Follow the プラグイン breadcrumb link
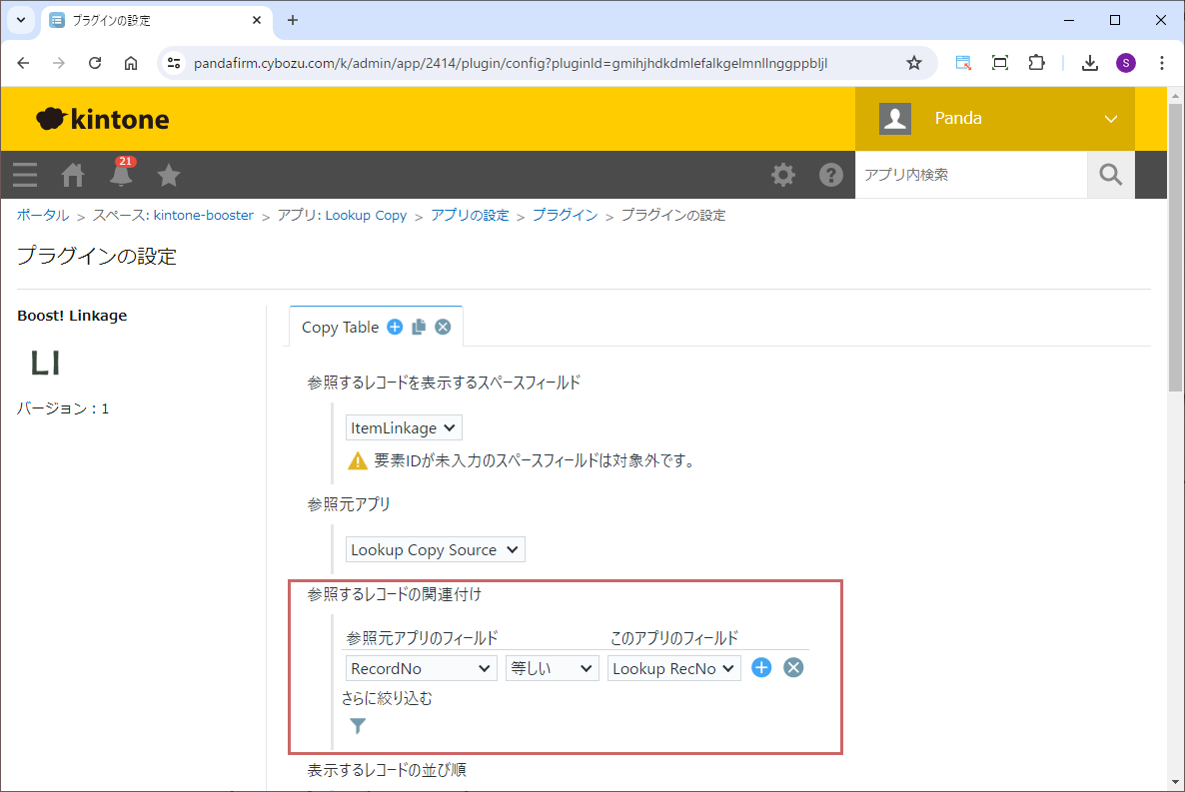 (565, 215)
